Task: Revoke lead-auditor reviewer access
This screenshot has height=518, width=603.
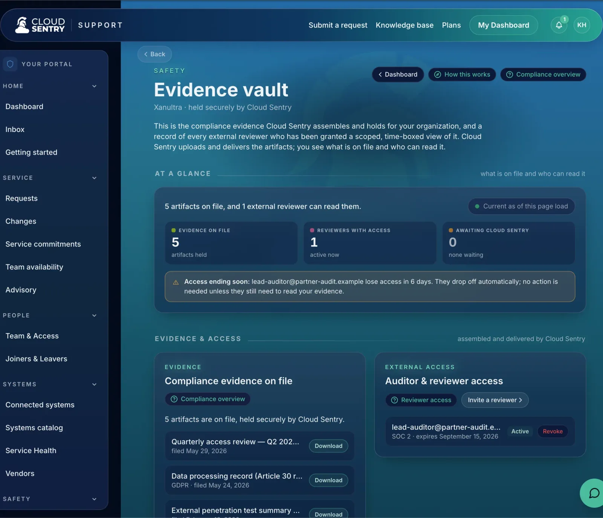Action: coord(552,431)
